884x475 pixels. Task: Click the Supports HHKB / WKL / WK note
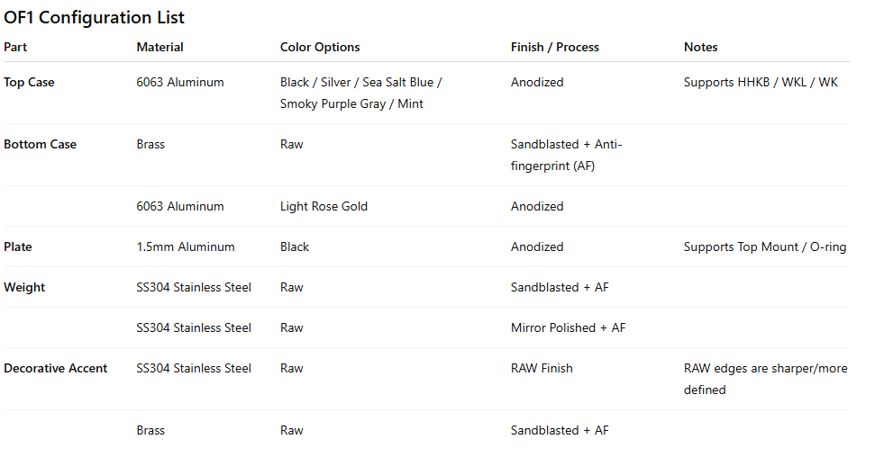coord(760,82)
